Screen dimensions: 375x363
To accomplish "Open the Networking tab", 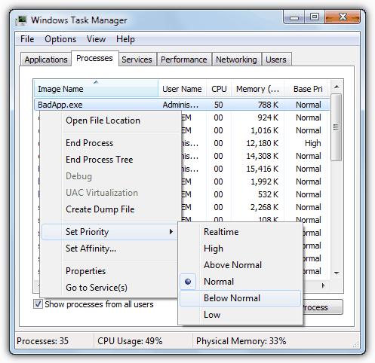I will tap(236, 59).
